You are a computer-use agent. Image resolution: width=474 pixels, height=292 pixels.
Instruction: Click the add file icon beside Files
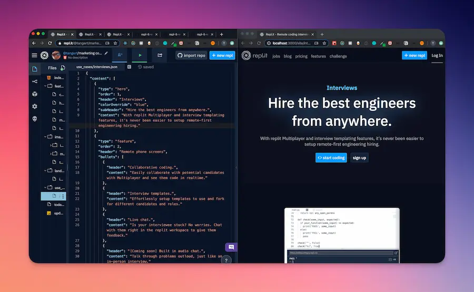63,68
